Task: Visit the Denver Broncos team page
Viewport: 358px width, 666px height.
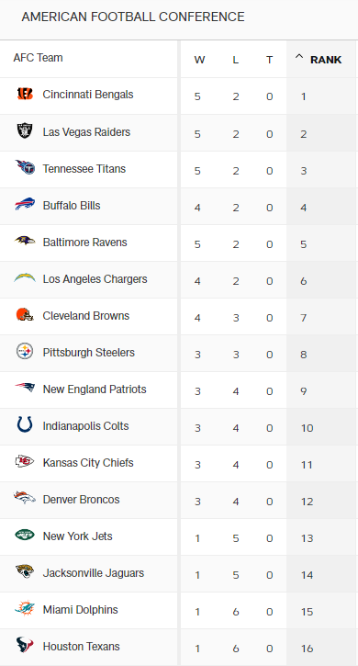Action: pos(81,500)
